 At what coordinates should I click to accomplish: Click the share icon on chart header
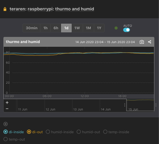(149, 42)
